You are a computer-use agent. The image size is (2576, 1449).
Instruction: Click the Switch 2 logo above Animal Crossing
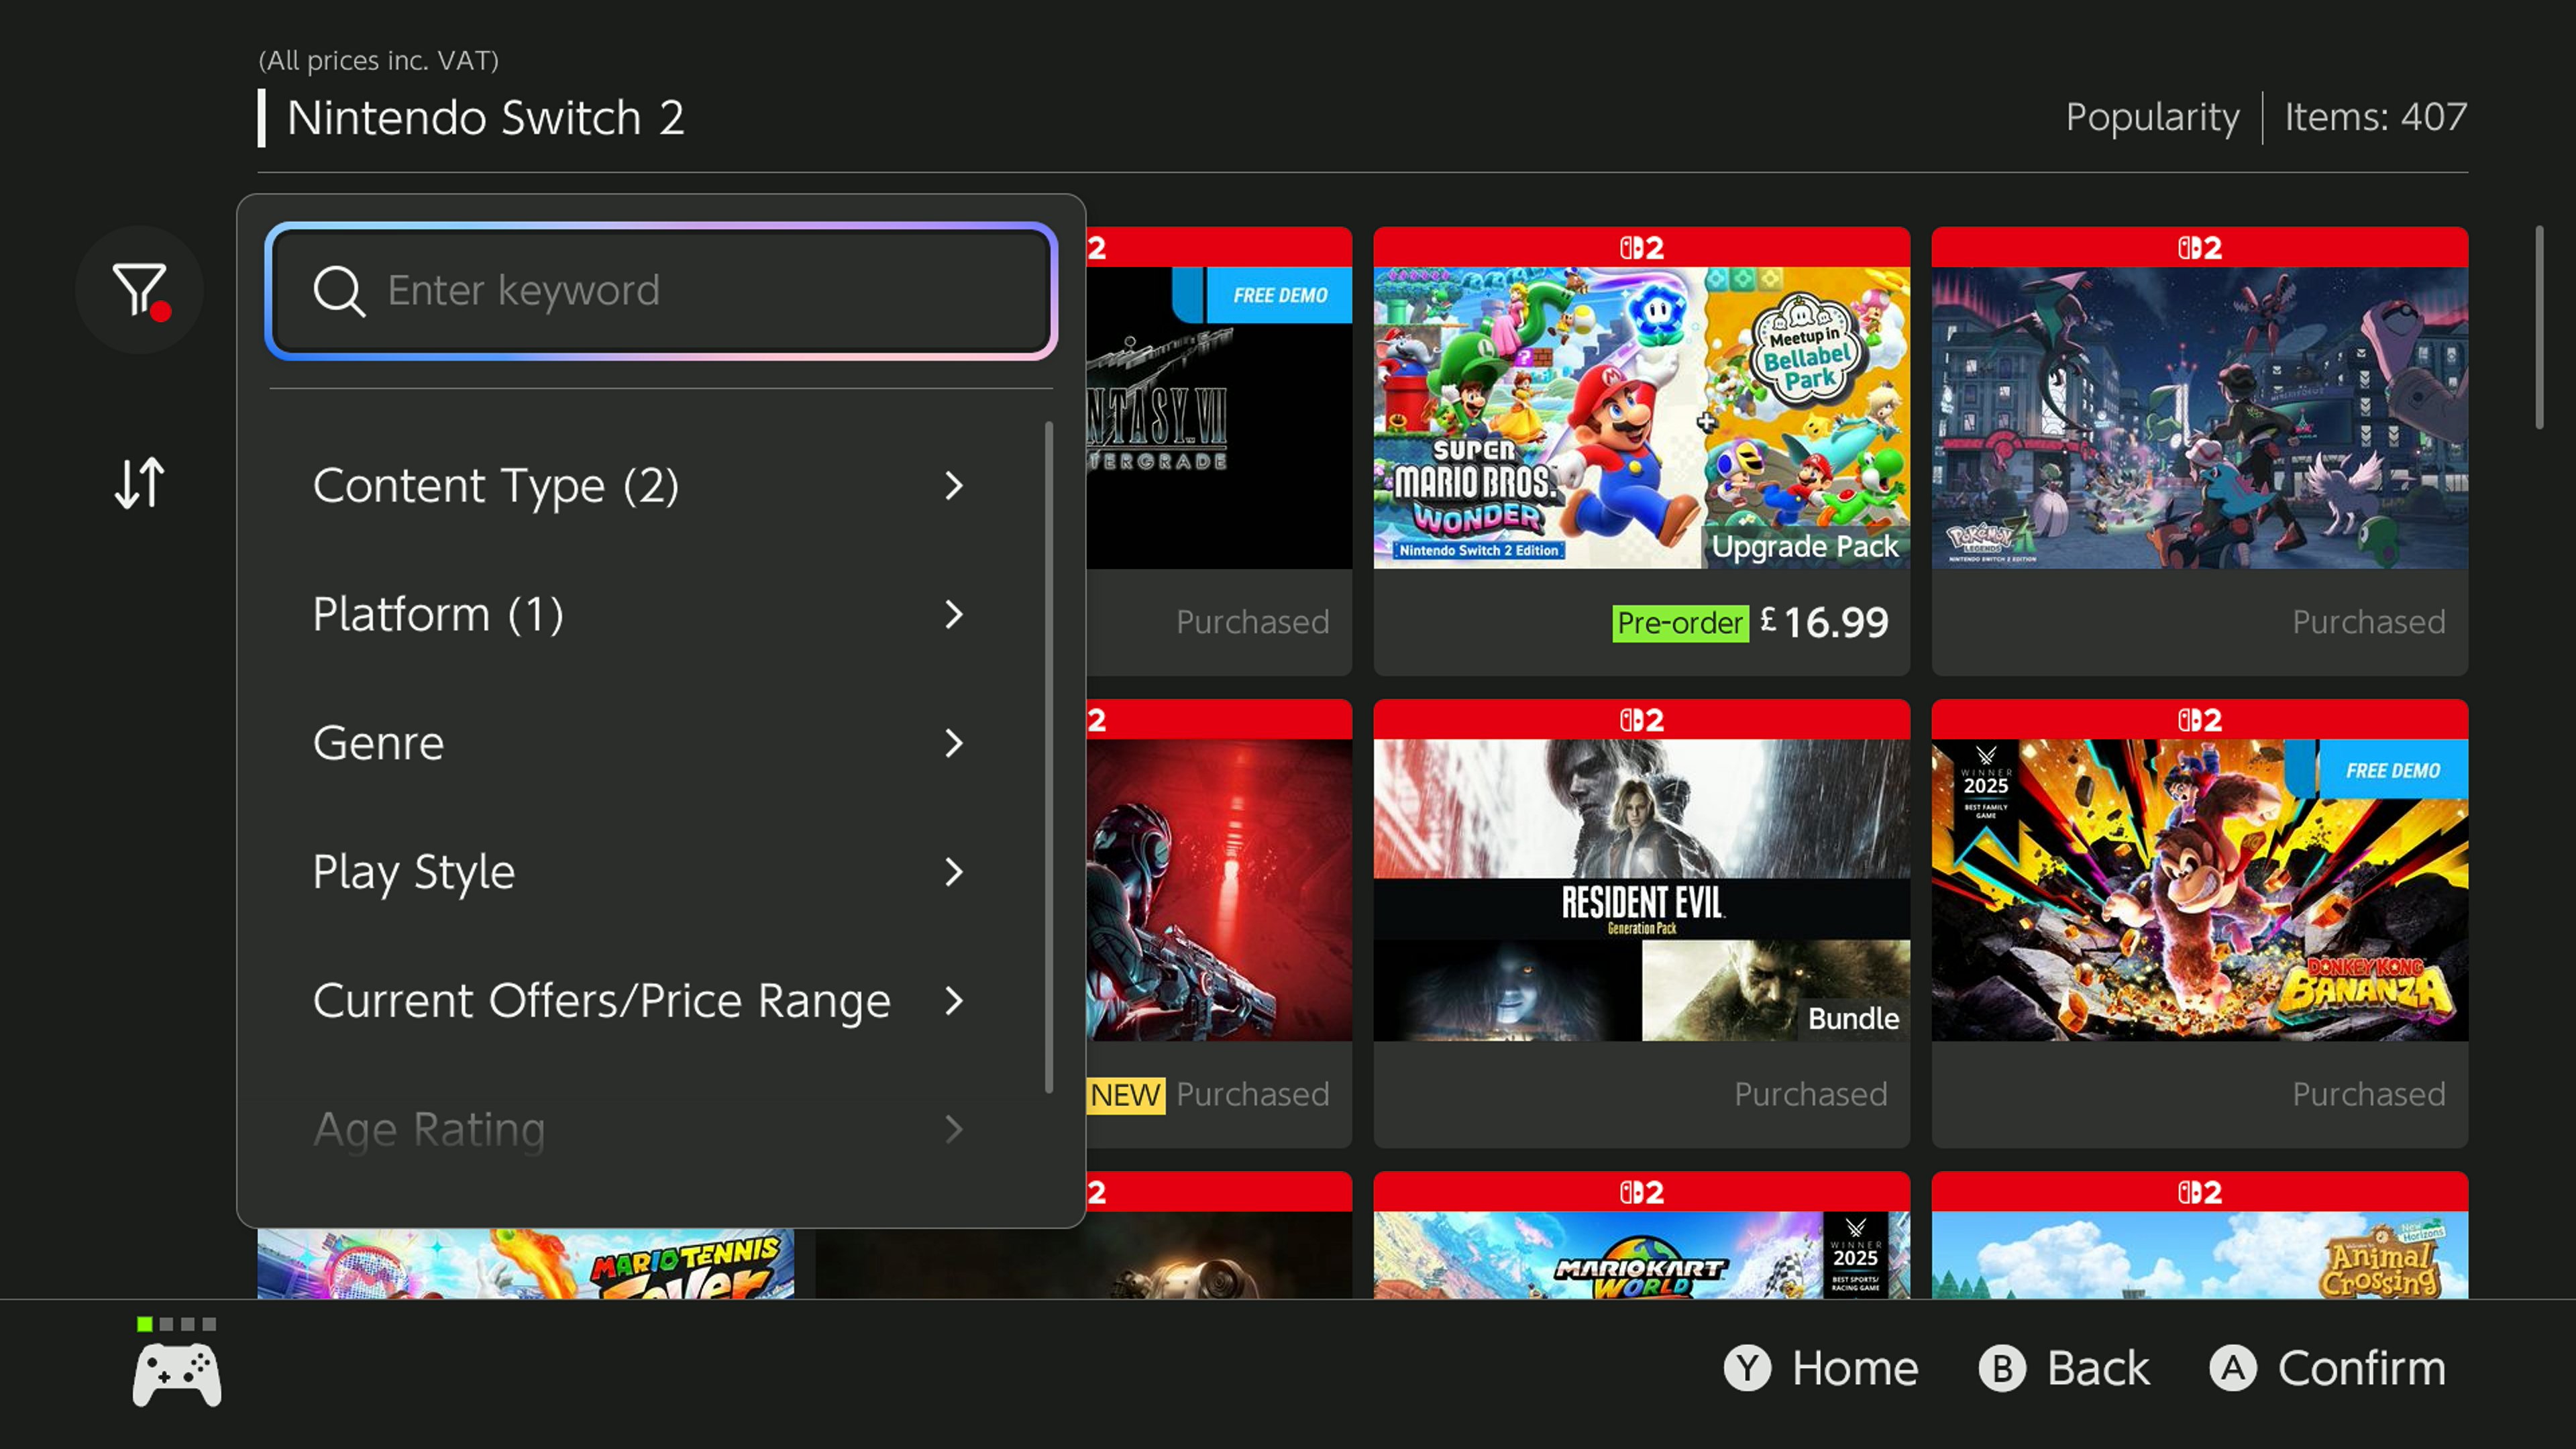click(2199, 1192)
